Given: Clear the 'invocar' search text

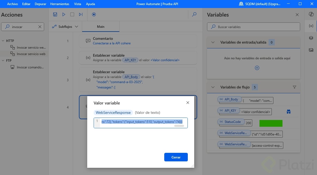Looking at the screenshot, I should 40,27.
